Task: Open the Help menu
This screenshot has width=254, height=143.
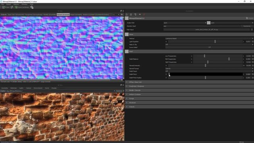Action: pyautogui.click(x=32, y=4)
